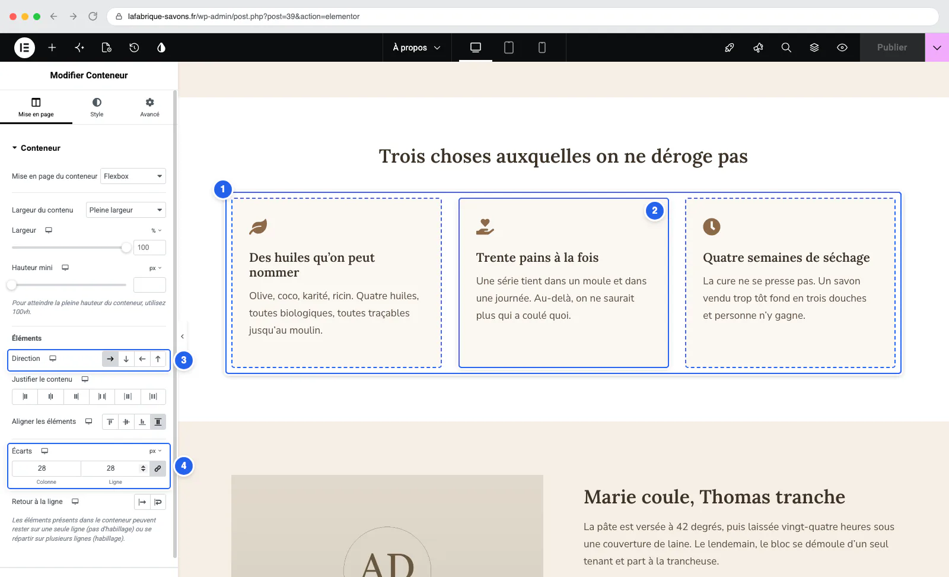Open the site settings sparkle icon
The image size is (949, 577).
(79, 47)
